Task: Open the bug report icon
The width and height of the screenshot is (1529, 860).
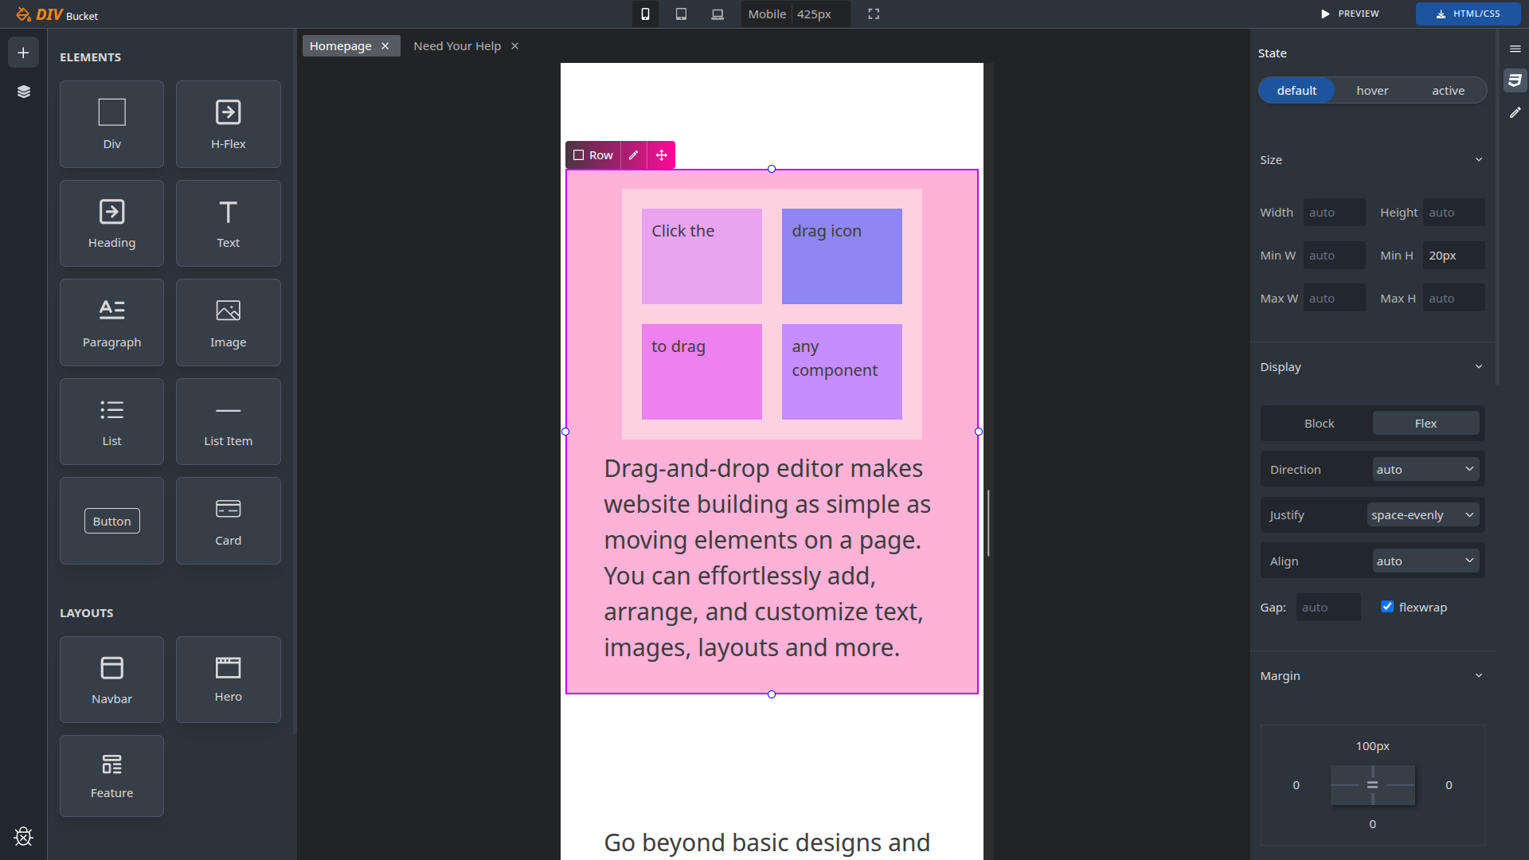Action: [x=23, y=836]
